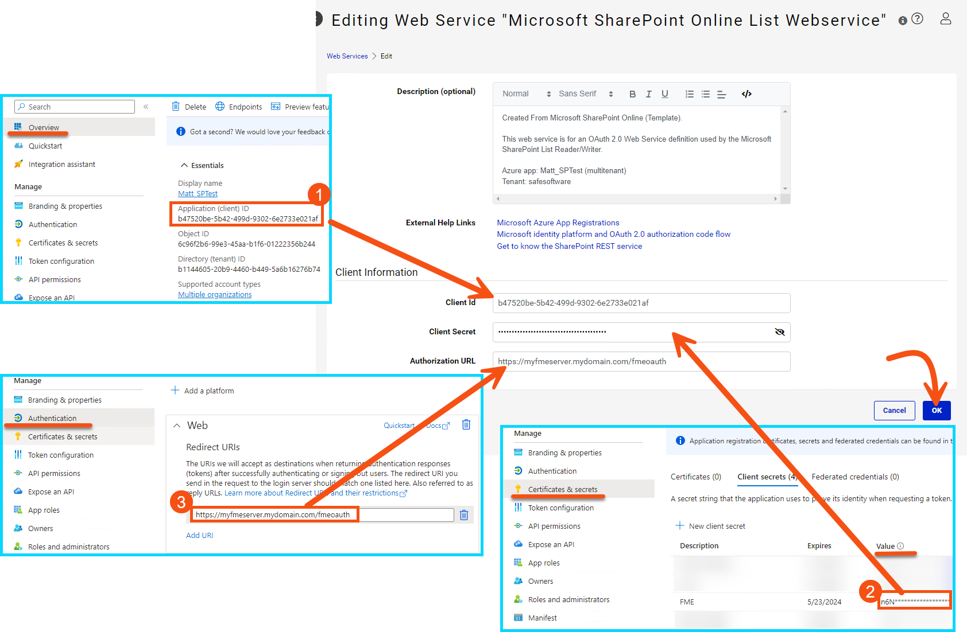The width and height of the screenshot is (967, 632).
Task: Underline text in the description editor
Action: (x=664, y=93)
